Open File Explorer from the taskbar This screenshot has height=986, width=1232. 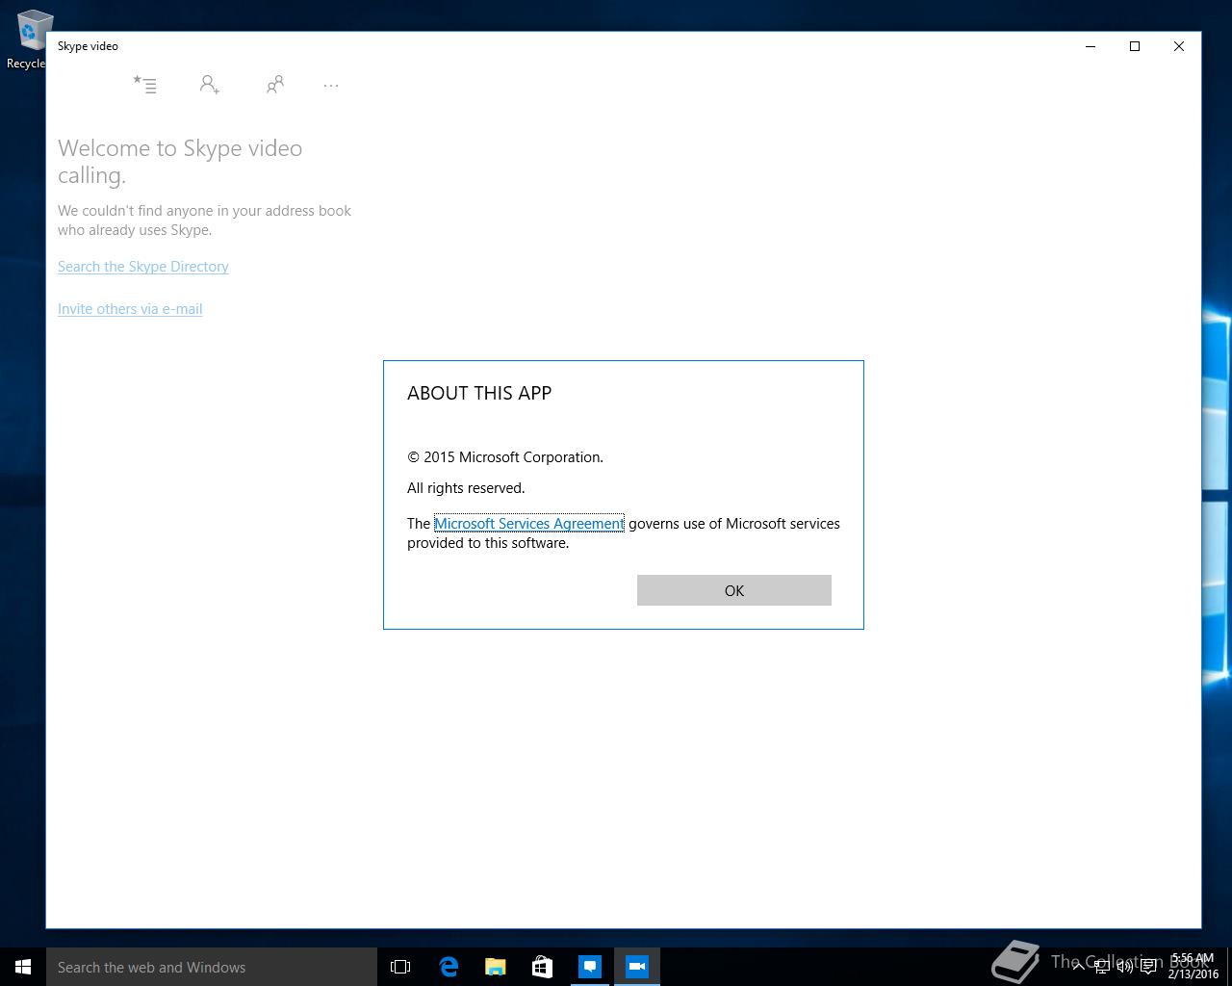tap(495, 967)
